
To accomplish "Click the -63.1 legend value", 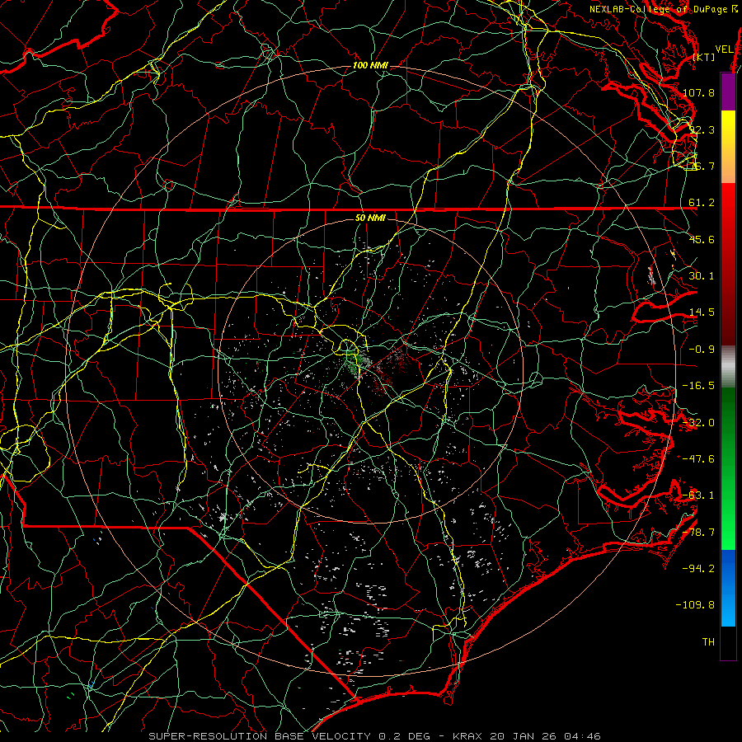I will point(698,495).
